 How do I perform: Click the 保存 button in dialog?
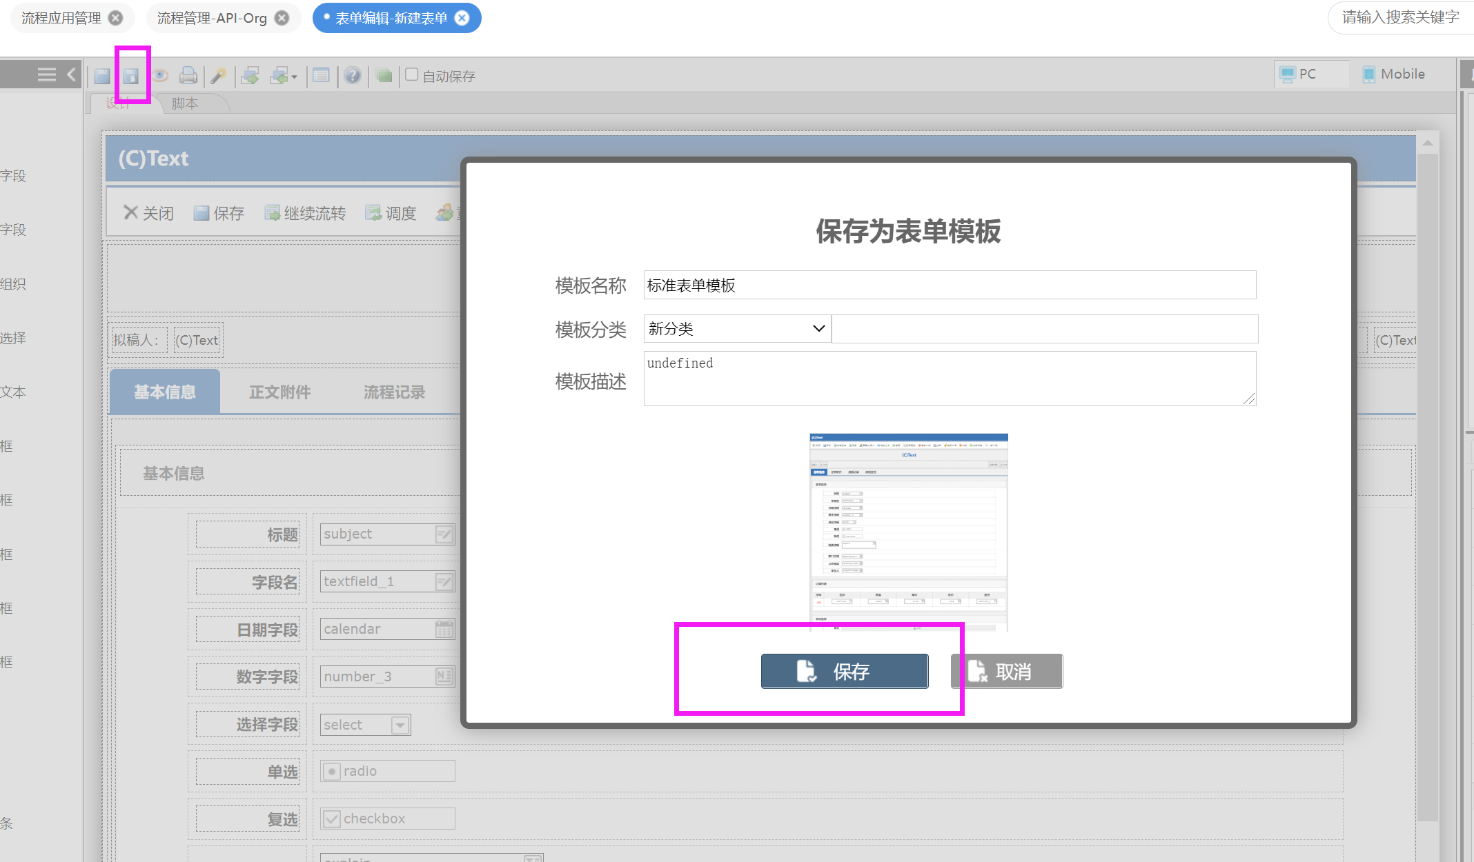pos(844,671)
